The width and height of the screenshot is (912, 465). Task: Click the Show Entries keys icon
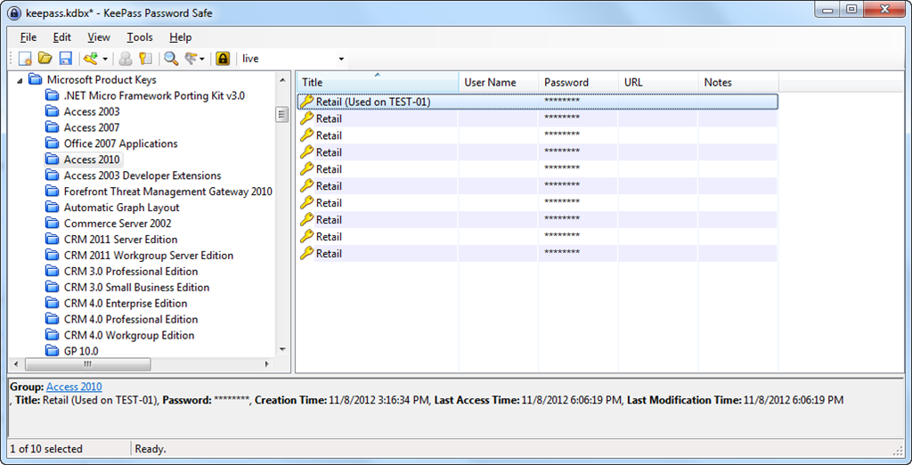pyautogui.click(x=191, y=59)
